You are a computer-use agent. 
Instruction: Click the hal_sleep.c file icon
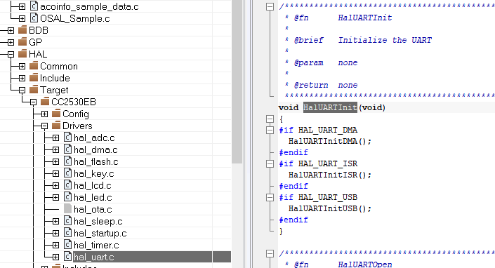tap(67, 221)
